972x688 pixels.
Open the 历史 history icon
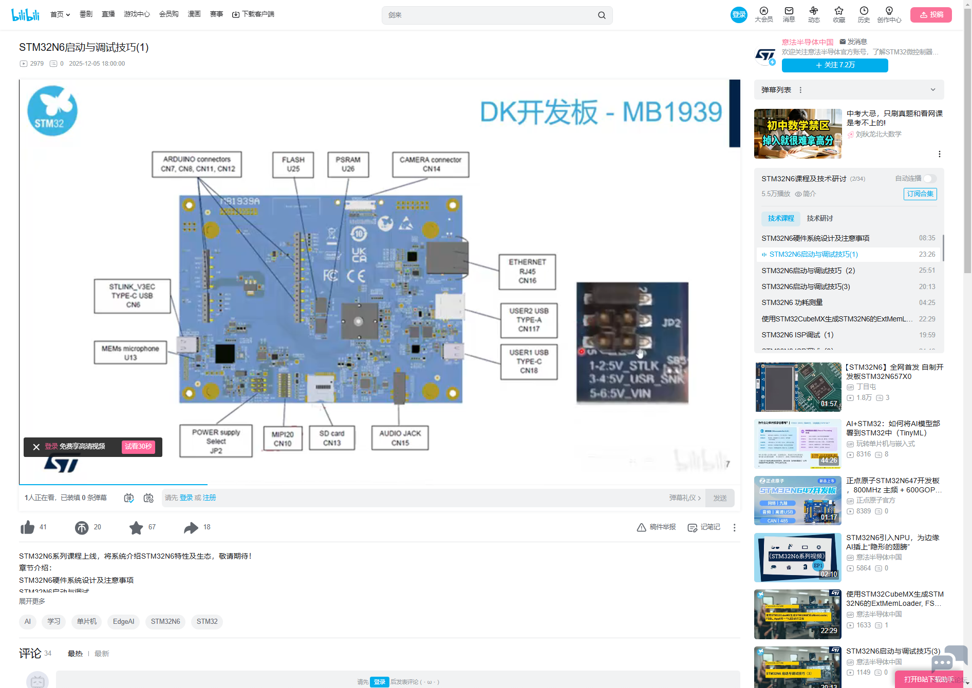click(864, 14)
